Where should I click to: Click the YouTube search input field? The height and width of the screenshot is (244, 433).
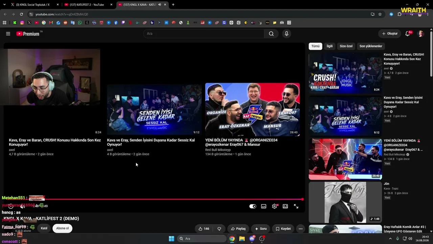tap(204, 34)
